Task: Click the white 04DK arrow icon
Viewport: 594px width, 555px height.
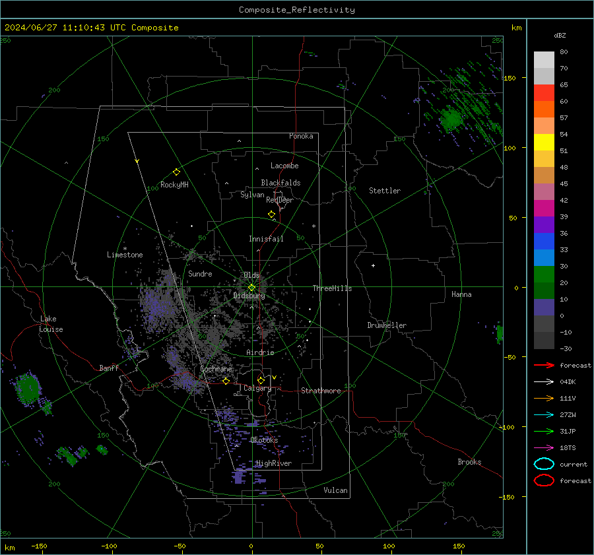Action: coord(544,381)
